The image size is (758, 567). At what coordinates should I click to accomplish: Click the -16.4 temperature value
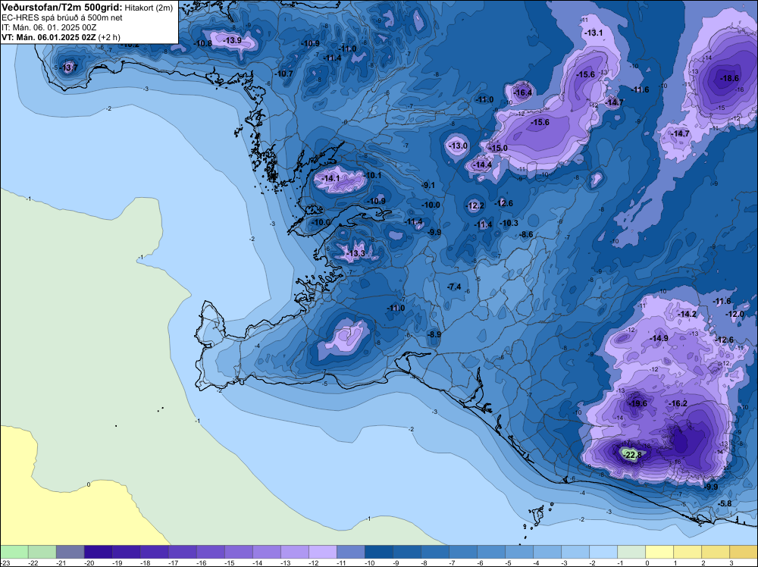[523, 92]
